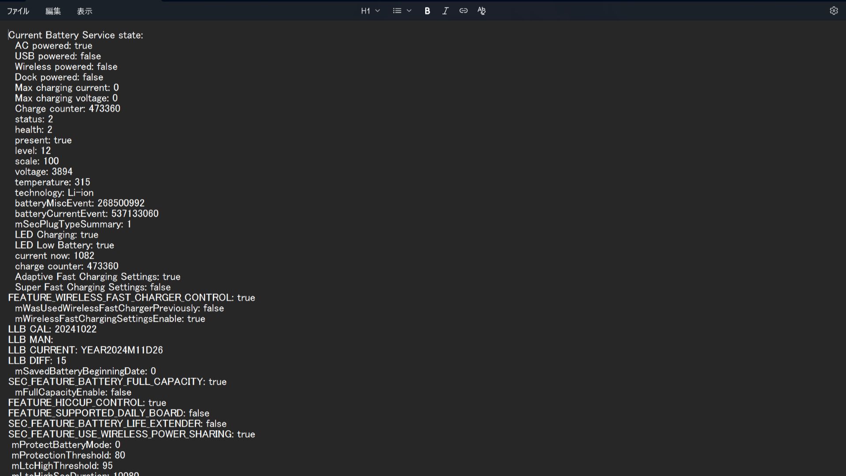Open the heading level dropdown
The width and height of the screenshot is (846, 476).
377,11
